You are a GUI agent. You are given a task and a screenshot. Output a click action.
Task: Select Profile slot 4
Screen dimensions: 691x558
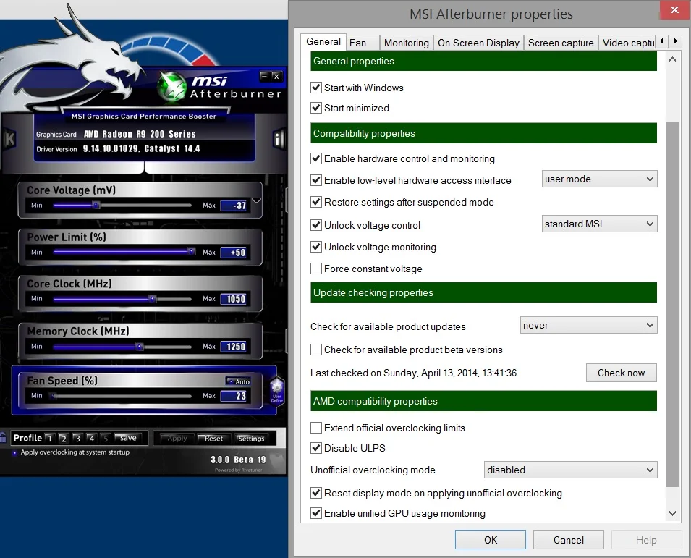(x=92, y=438)
